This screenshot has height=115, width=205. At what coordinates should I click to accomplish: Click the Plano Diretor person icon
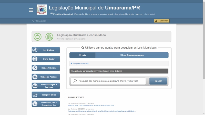point(35,59)
